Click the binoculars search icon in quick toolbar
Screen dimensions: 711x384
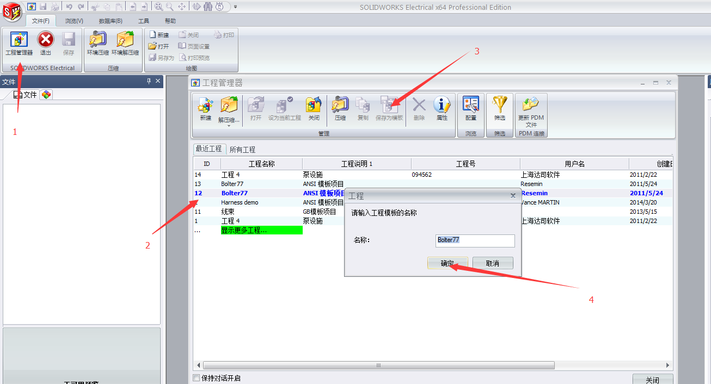[x=207, y=7]
